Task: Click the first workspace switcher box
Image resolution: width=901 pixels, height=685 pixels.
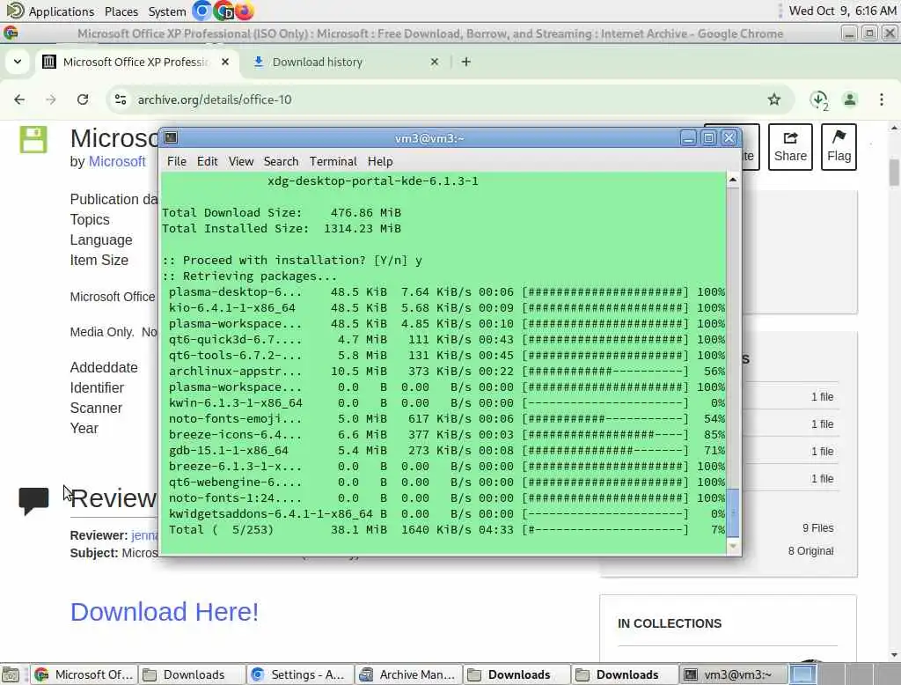Action: click(802, 674)
